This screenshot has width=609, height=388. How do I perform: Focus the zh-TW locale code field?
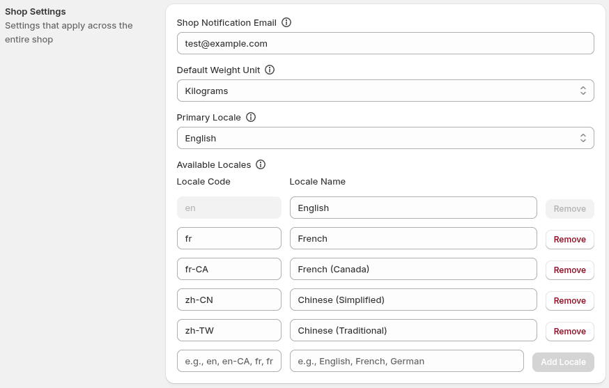coord(229,330)
